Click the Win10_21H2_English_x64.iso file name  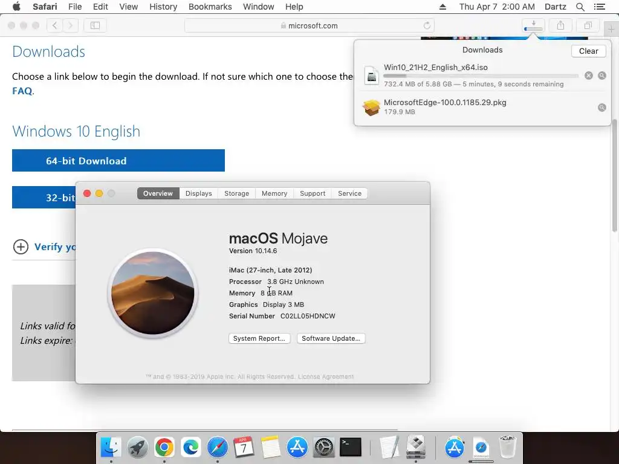[435, 67]
